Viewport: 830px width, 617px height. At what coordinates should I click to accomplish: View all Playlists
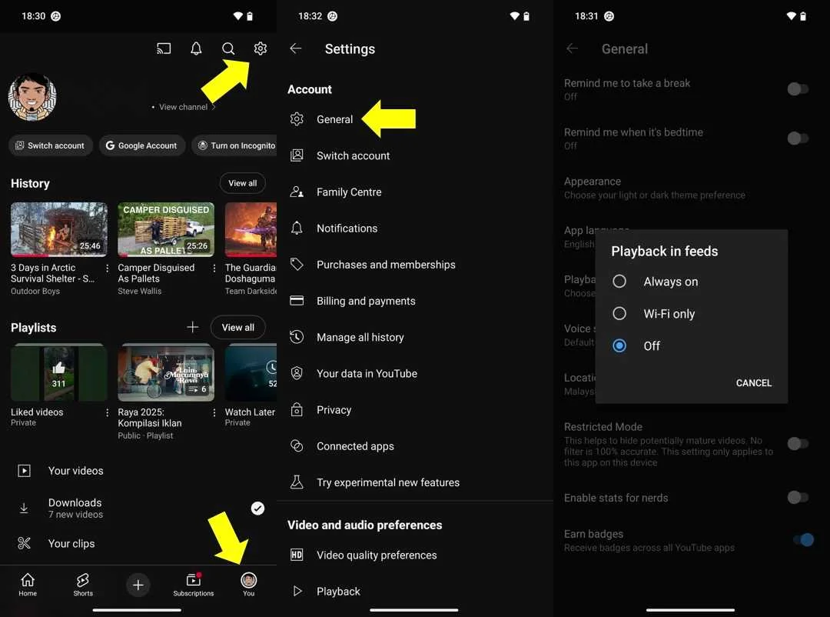237,327
